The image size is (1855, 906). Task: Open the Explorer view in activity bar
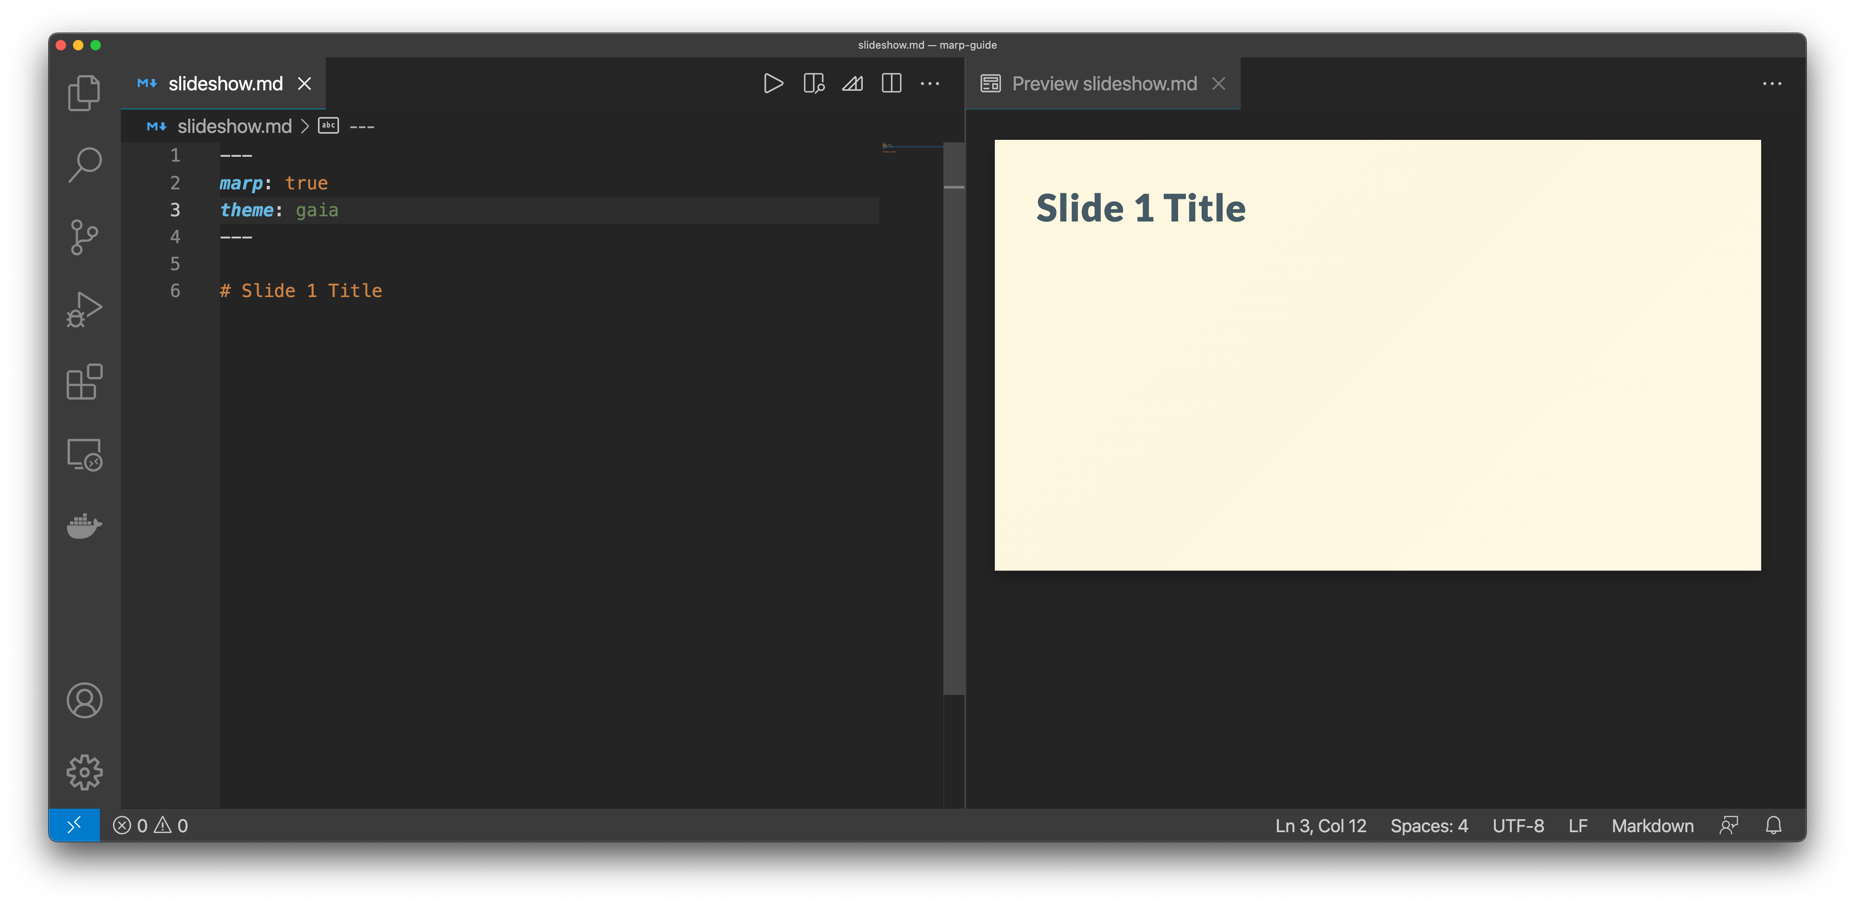[84, 93]
